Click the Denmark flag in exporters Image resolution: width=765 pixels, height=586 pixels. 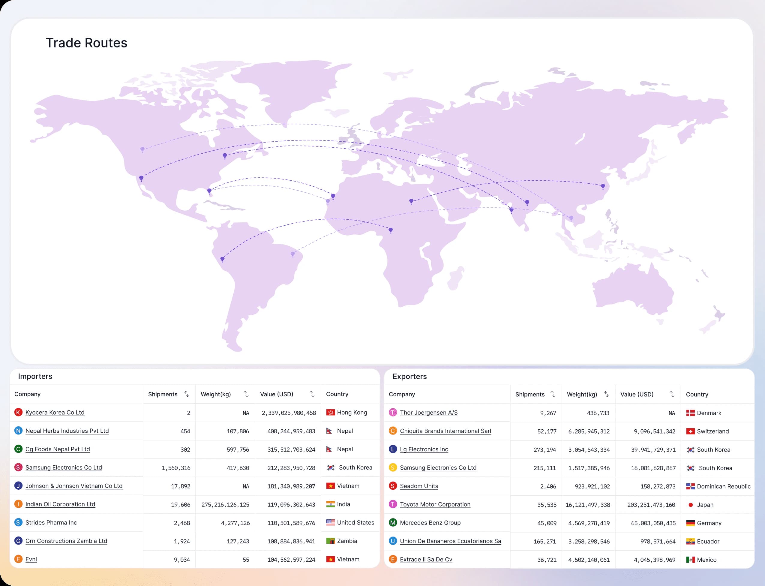coord(690,413)
